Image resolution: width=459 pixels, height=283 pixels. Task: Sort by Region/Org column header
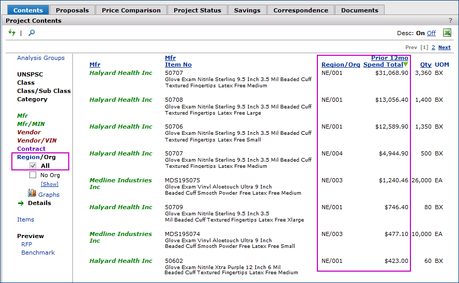coord(341,65)
